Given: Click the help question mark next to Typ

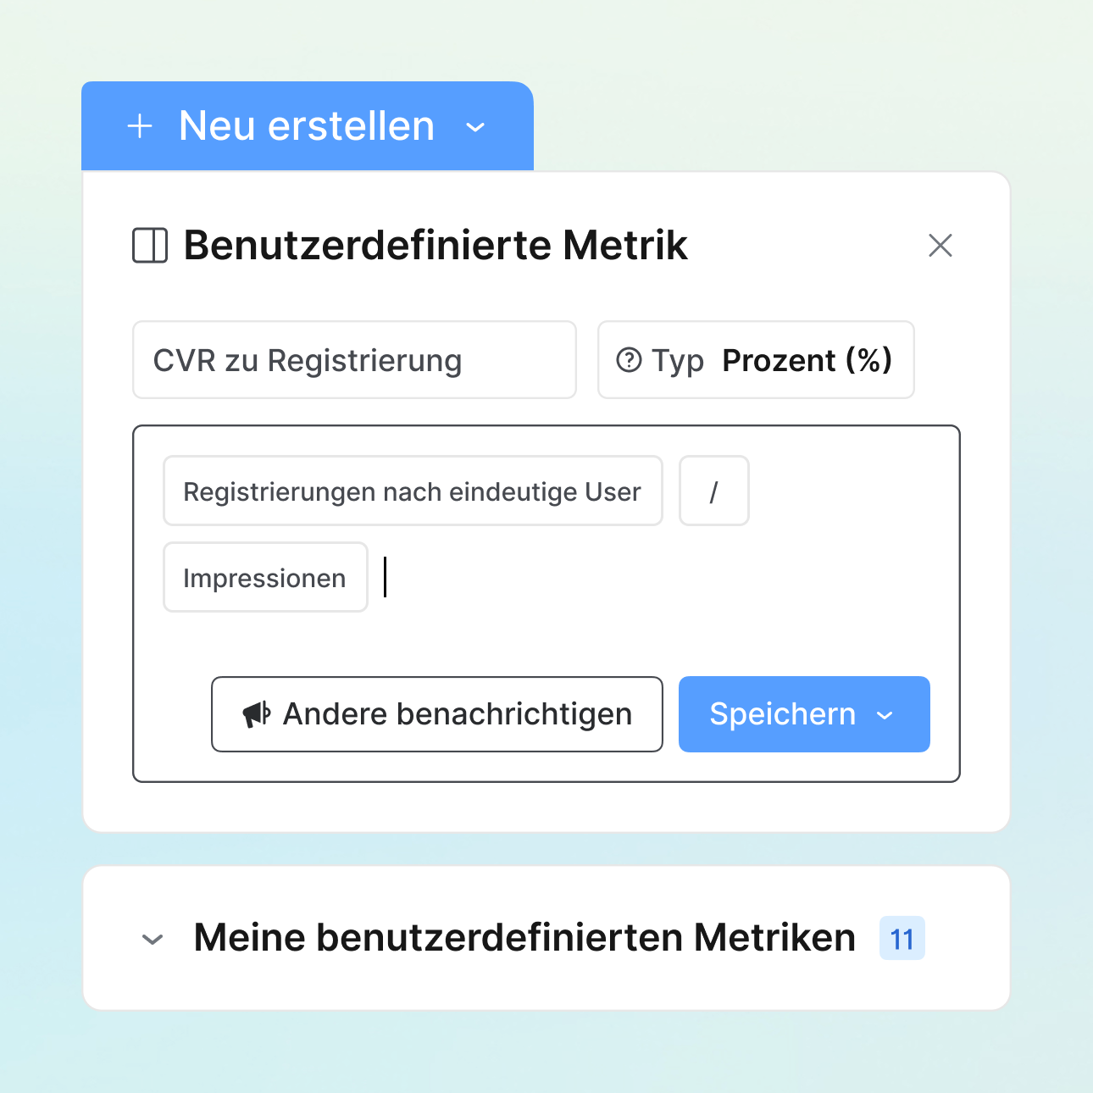Looking at the screenshot, I should [629, 360].
